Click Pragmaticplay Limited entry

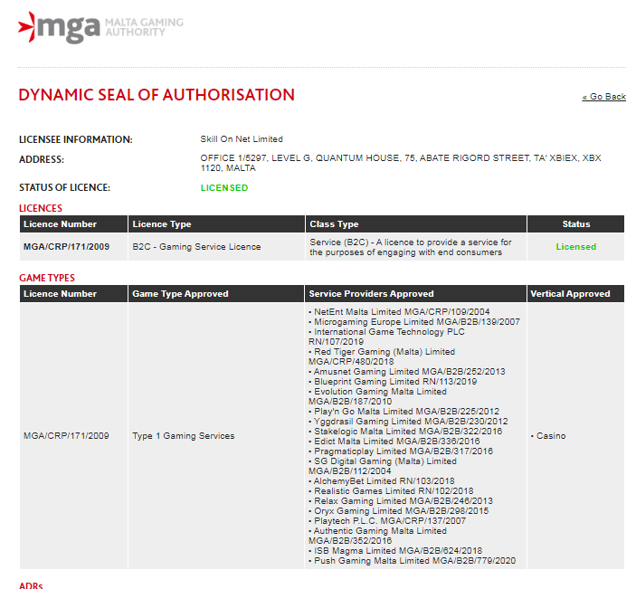(x=401, y=451)
